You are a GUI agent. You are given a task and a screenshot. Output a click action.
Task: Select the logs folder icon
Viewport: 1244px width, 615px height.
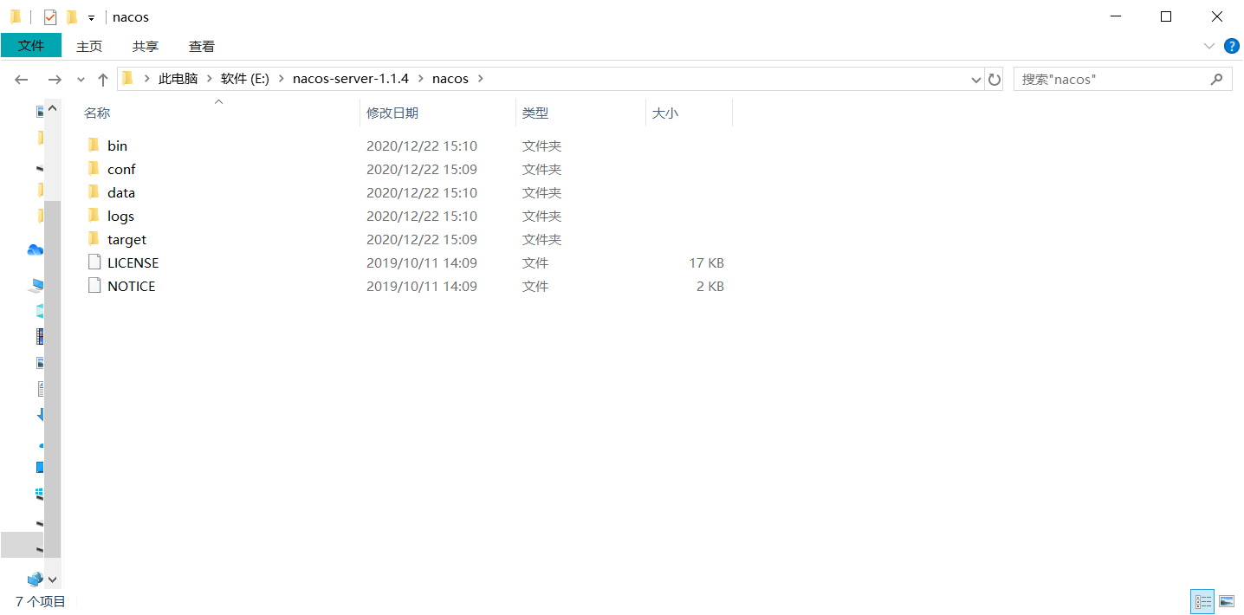click(94, 215)
